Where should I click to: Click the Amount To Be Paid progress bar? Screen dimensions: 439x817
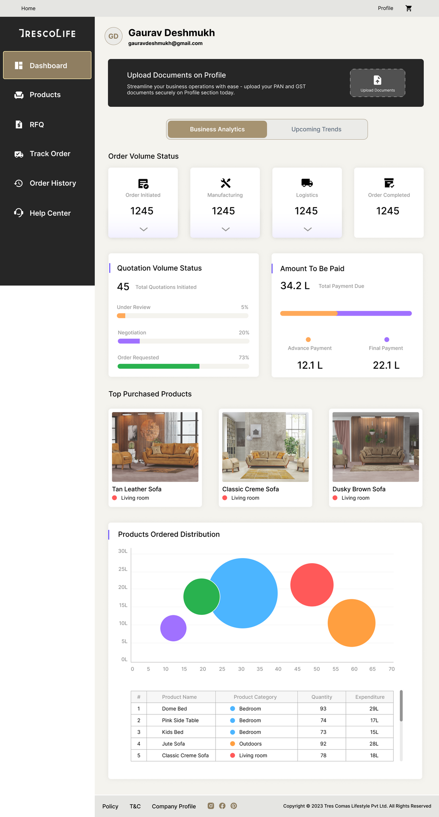[345, 314]
